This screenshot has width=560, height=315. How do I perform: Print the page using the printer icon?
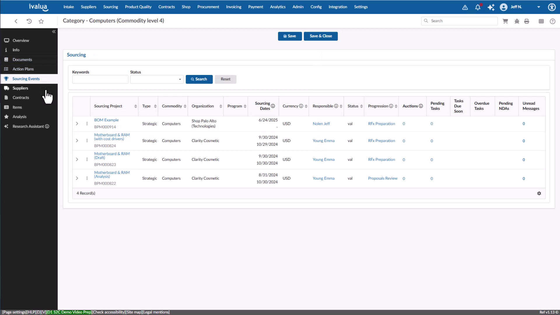(527, 21)
